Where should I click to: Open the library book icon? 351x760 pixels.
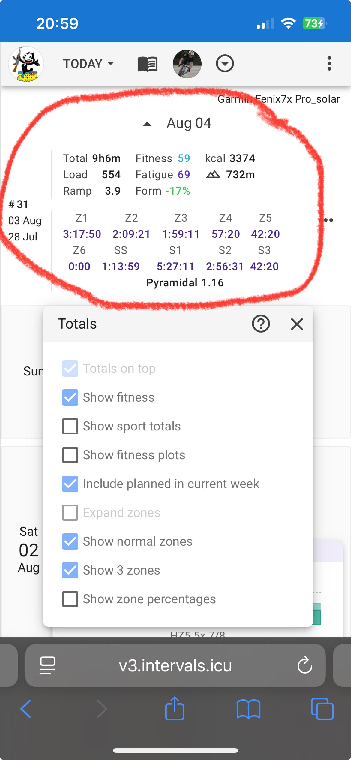pos(147,64)
